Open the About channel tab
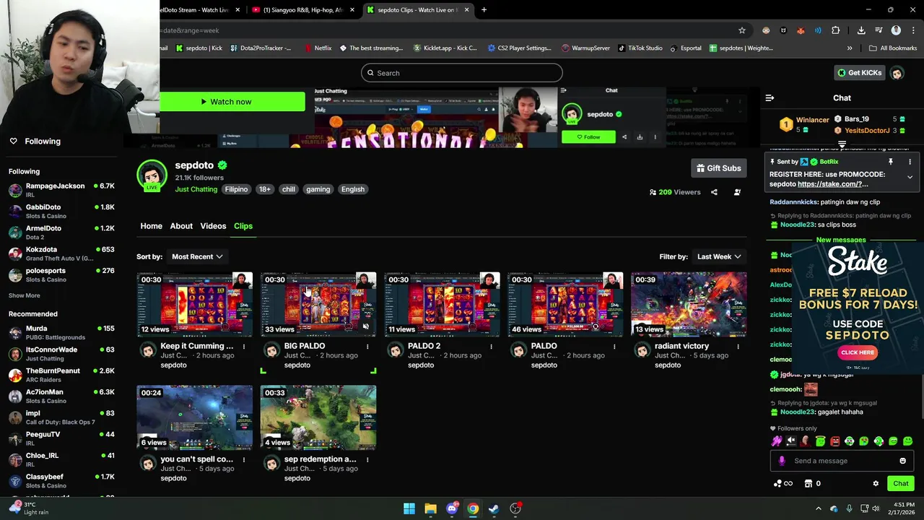The width and height of the screenshot is (924, 520). (x=181, y=226)
